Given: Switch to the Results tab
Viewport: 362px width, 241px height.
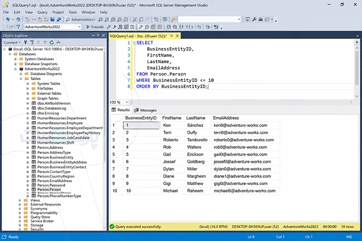Looking at the screenshot, I should 121,110.
